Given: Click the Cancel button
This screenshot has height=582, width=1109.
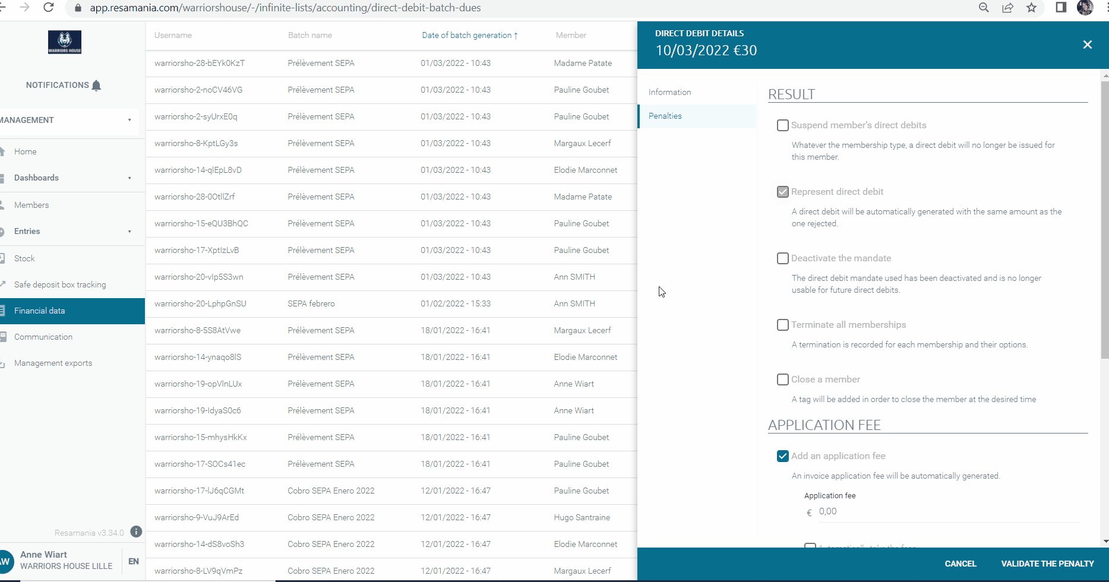Looking at the screenshot, I should tap(960, 564).
